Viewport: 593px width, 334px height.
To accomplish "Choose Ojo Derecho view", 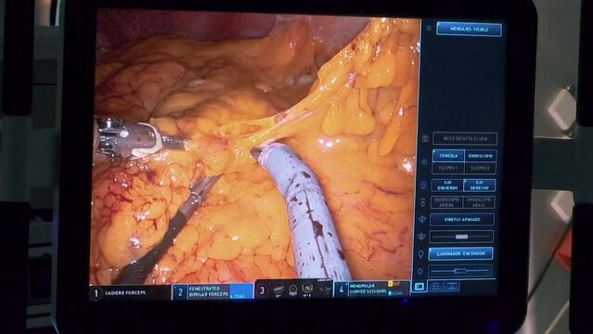I will 479,186.
